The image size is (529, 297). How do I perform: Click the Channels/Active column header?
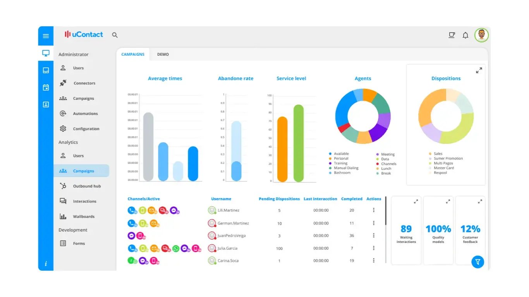144,199
